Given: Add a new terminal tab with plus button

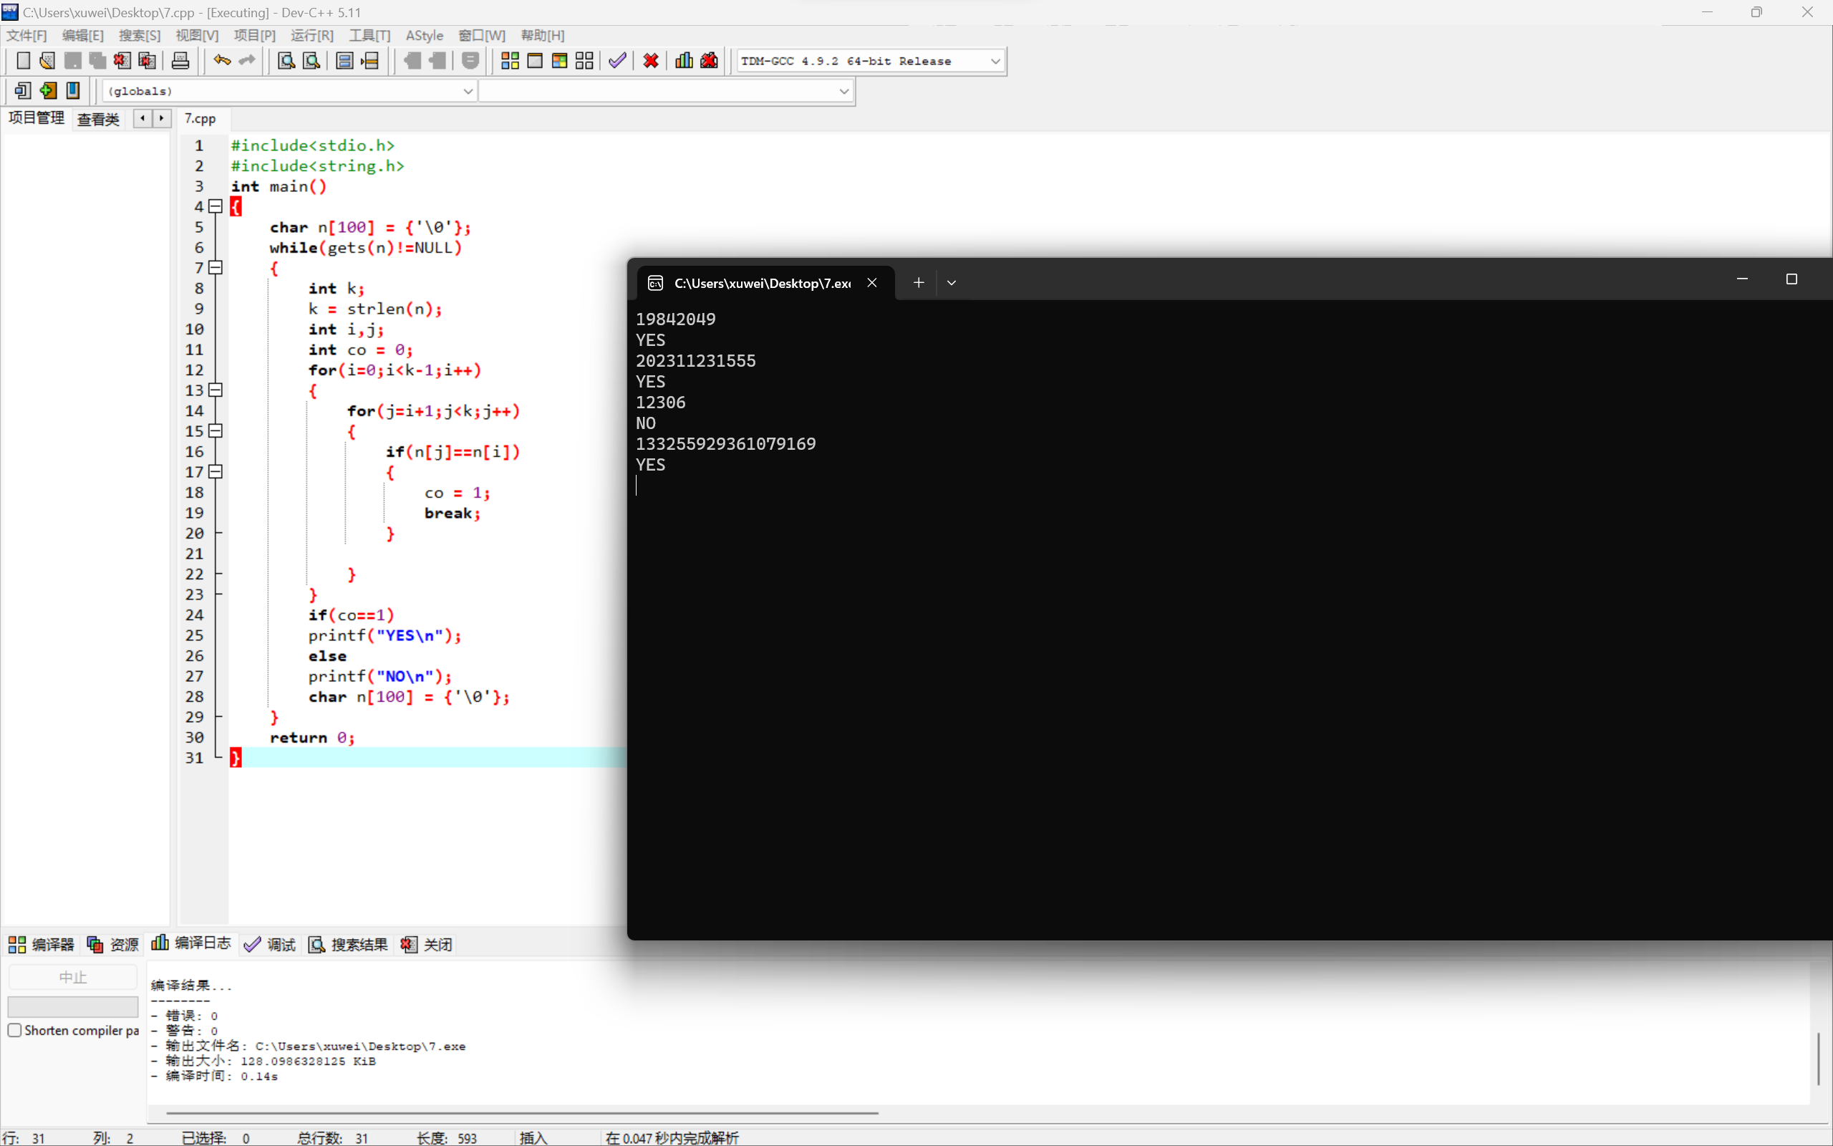Looking at the screenshot, I should [x=918, y=283].
